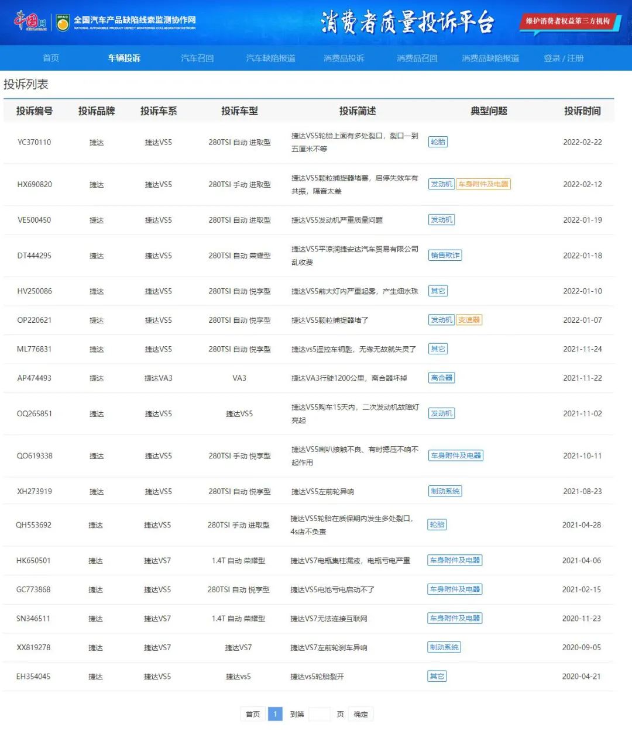
Task: Switch to the 消费品投诉 navigation tab
Action: 344,58
